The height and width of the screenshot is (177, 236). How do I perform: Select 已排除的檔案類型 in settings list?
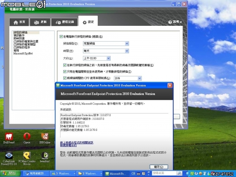point(25,44)
